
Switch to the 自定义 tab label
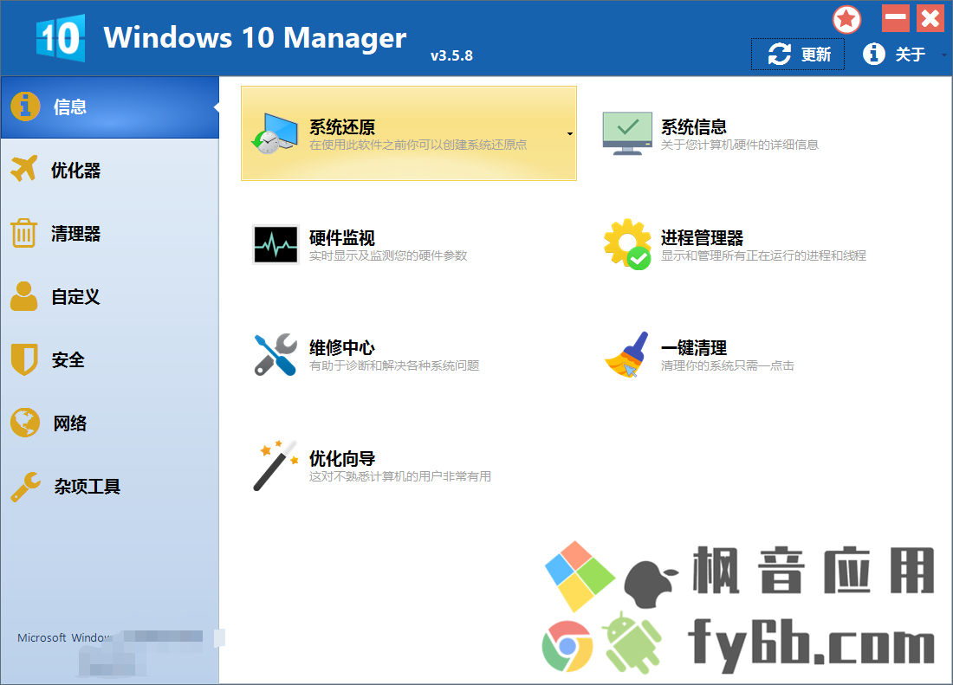pos(76,297)
